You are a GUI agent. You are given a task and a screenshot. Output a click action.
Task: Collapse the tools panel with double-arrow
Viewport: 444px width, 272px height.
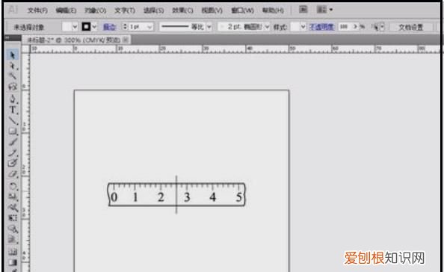(7, 37)
